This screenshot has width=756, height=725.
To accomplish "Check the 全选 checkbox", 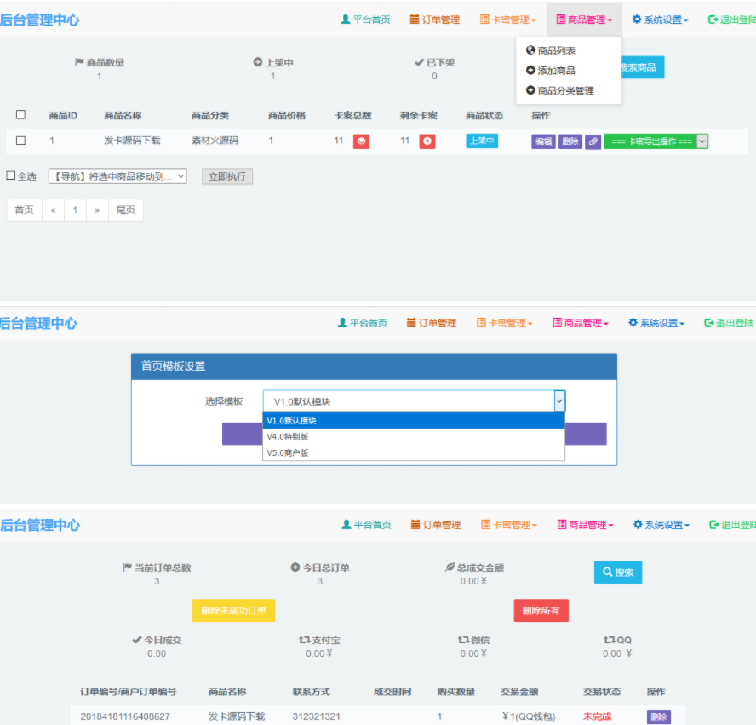I will 10,175.
